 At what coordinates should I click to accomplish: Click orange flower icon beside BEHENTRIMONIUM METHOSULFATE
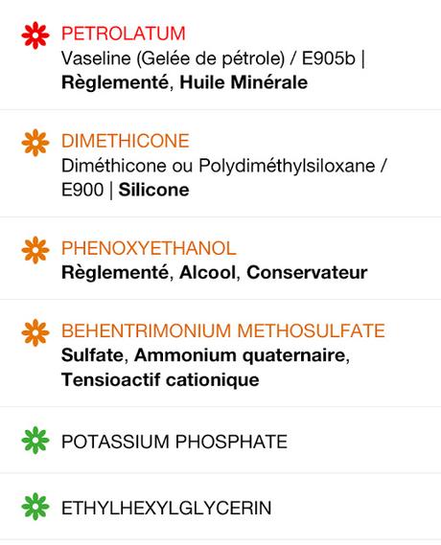tap(35, 332)
